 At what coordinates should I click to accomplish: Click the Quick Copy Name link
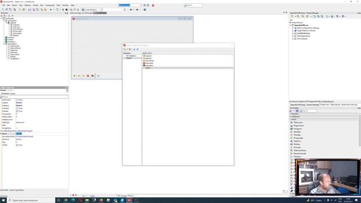(16, 190)
